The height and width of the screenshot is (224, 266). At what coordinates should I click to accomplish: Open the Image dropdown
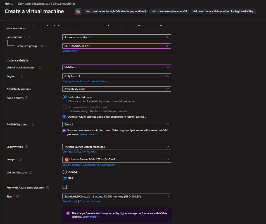pos(117,159)
